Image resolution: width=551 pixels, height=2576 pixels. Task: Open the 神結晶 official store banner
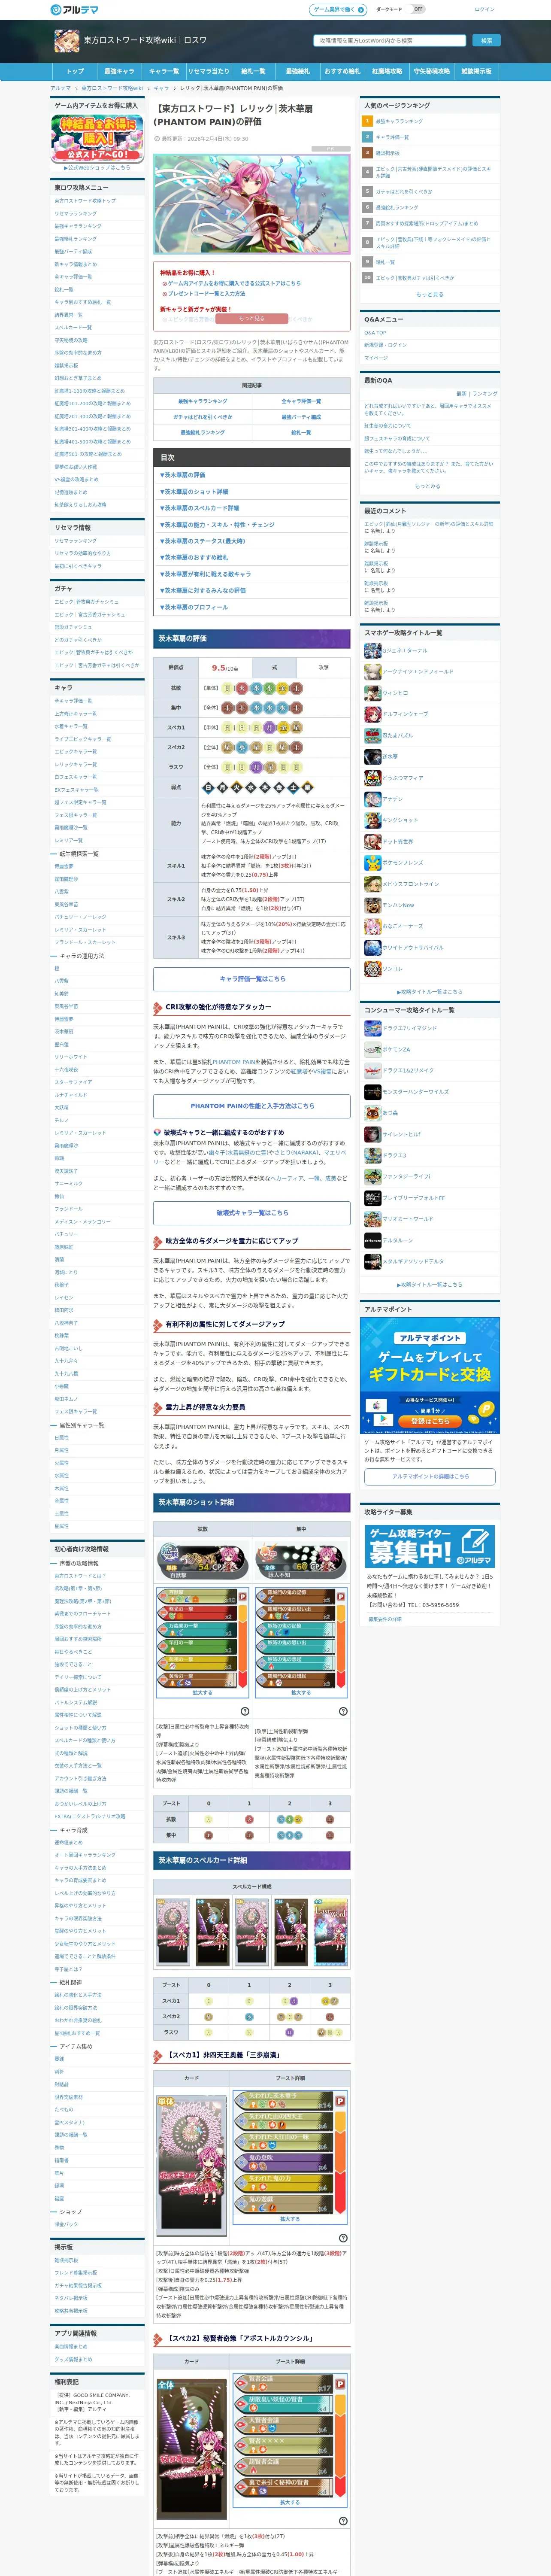pos(98,139)
